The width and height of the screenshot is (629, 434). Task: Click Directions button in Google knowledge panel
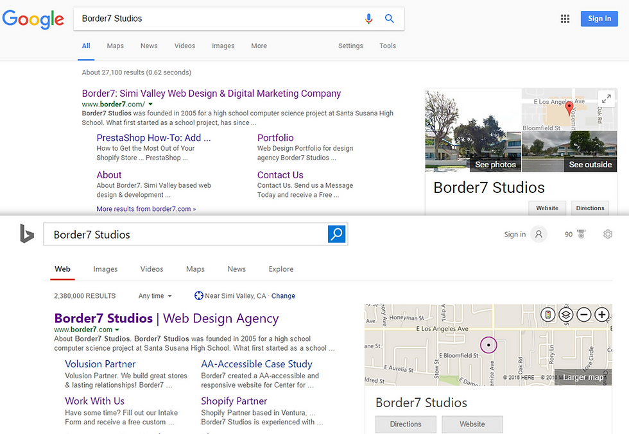pos(590,208)
